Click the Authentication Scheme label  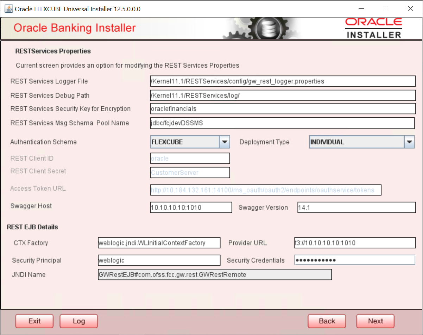click(x=43, y=142)
